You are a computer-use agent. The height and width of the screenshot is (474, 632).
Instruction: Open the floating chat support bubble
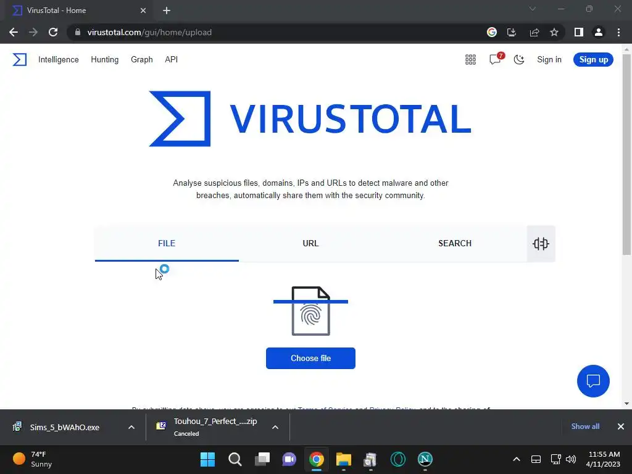593,381
